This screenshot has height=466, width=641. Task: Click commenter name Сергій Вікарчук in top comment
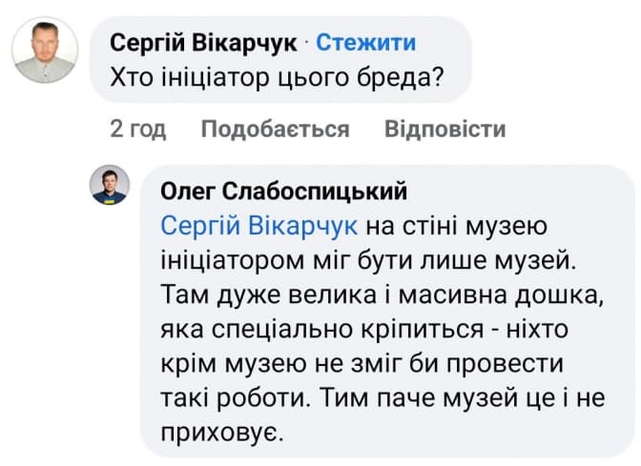point(204,42)
